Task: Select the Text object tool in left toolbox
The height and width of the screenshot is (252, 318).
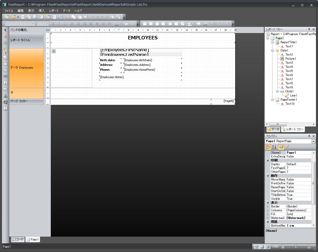Action: click(5, 37)
